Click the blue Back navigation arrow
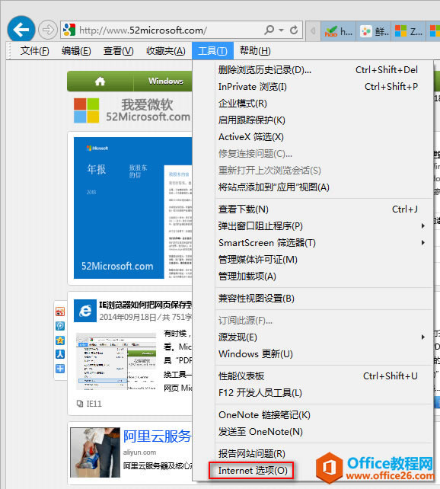440x489 pixels. coord(21,30)
